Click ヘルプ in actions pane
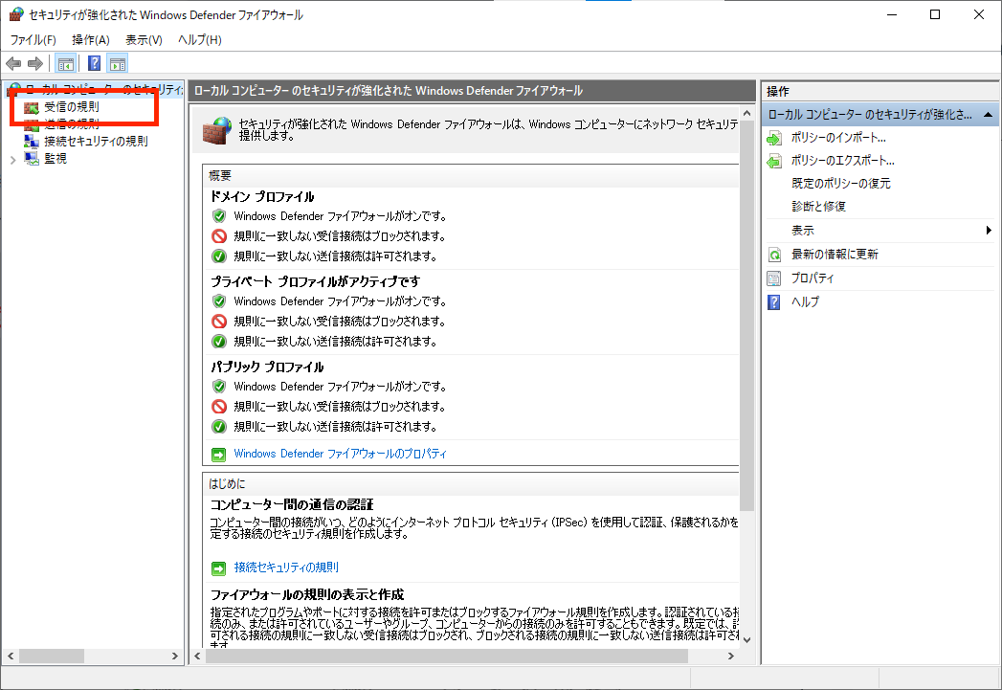The height and width of the screenshot is (690, 1002). 805,301
